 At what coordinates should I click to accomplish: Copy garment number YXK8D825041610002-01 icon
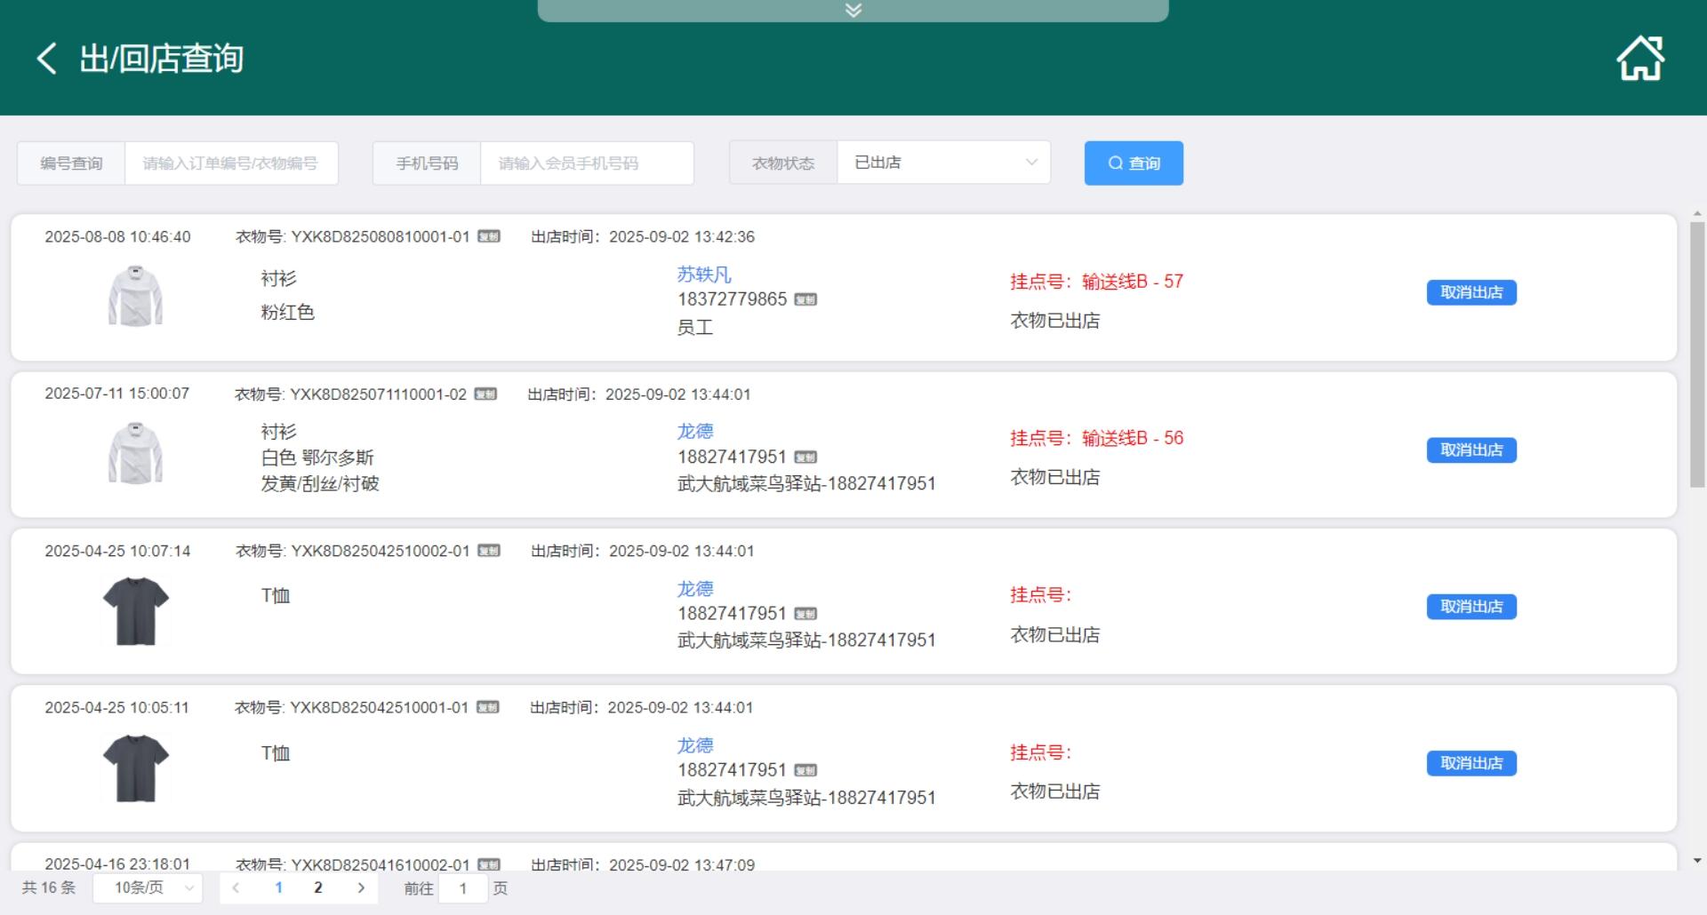click(489, 864)
